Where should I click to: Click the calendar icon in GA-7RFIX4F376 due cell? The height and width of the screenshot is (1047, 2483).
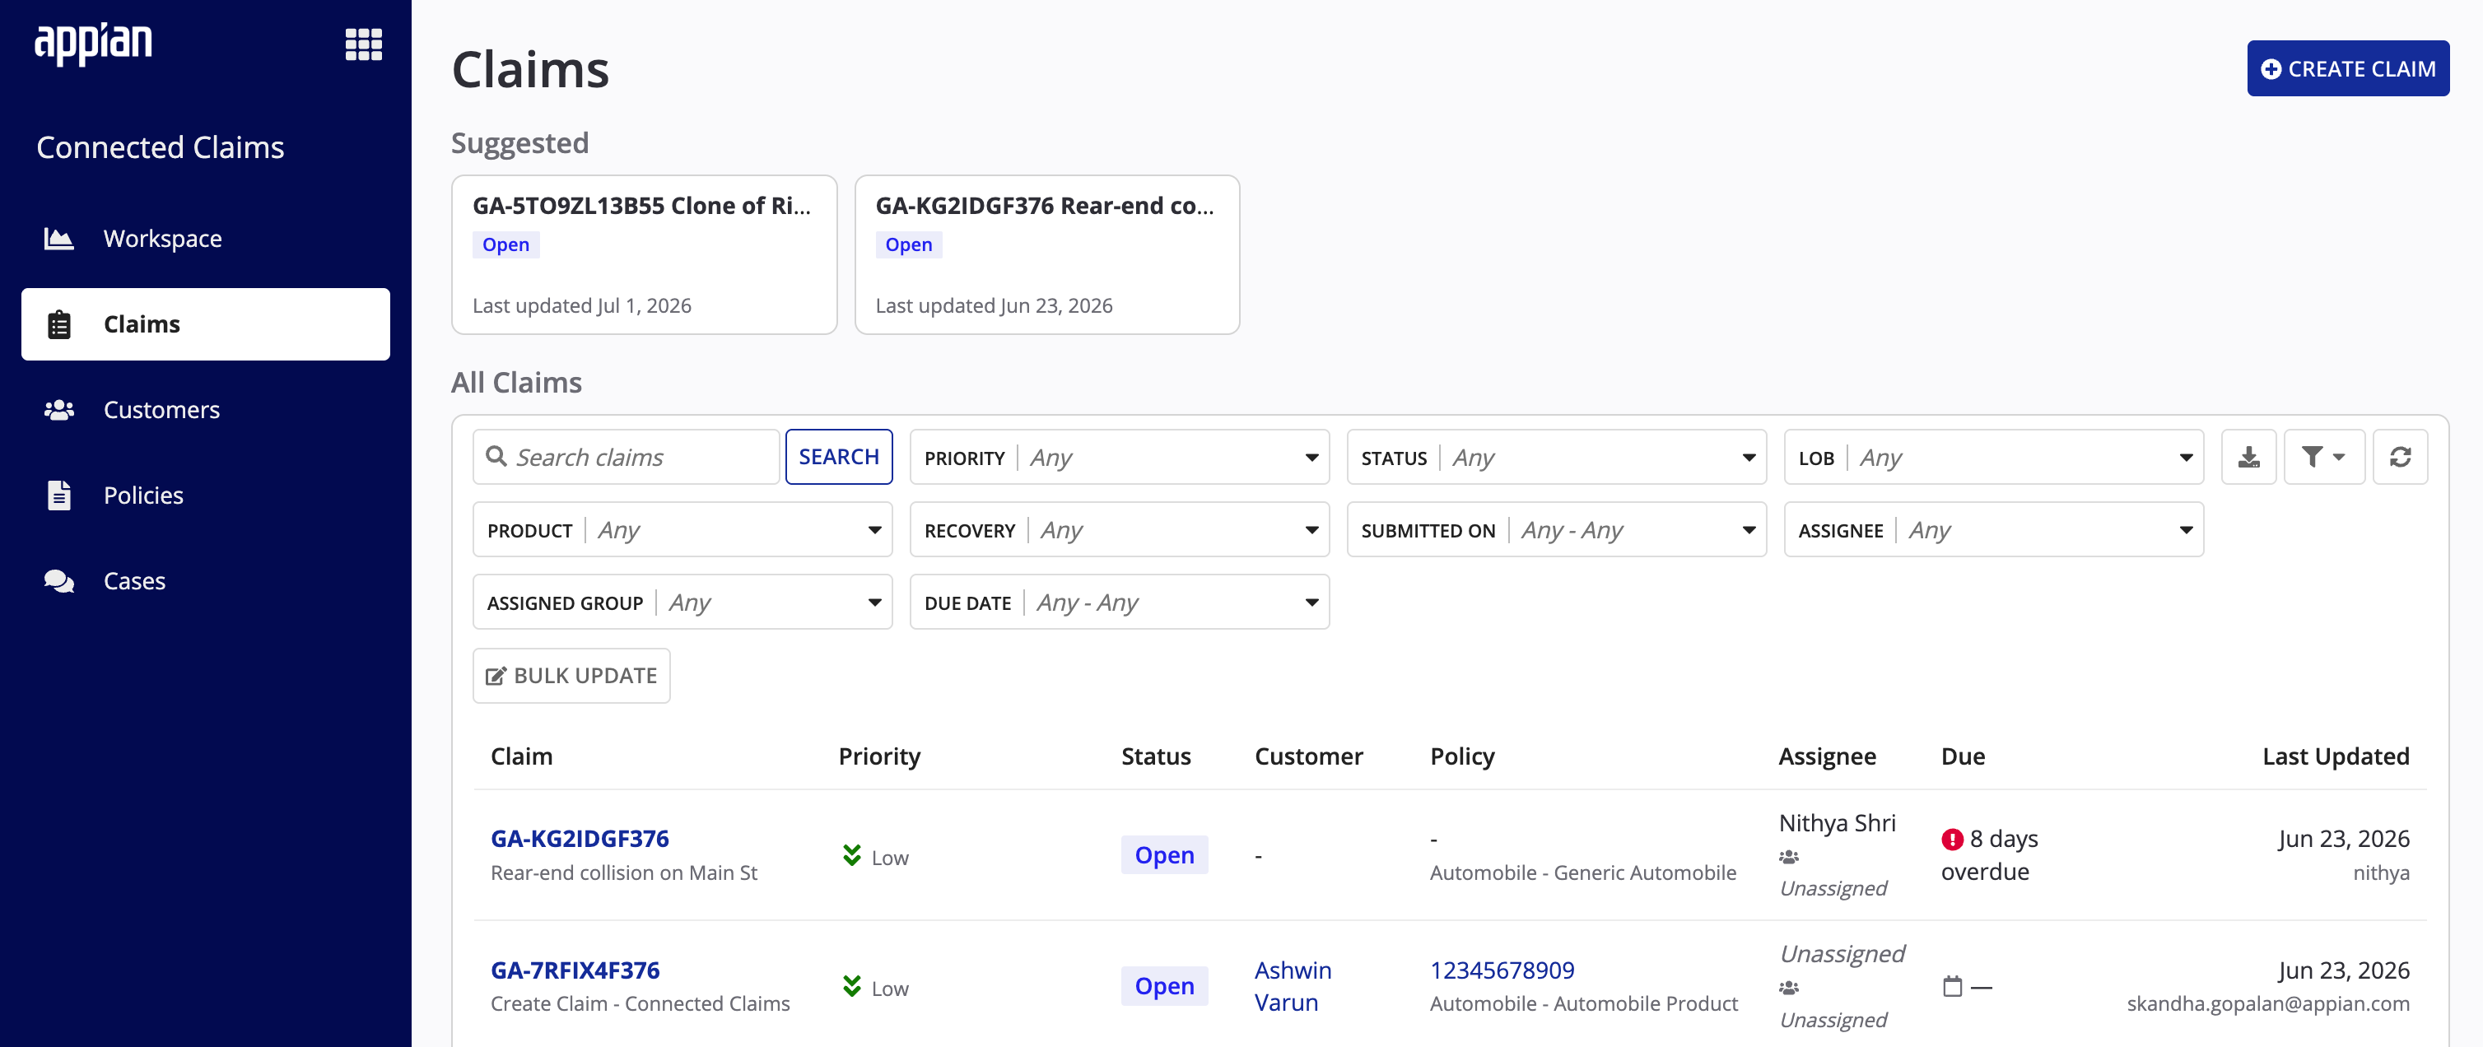(x=1952, y=986)
